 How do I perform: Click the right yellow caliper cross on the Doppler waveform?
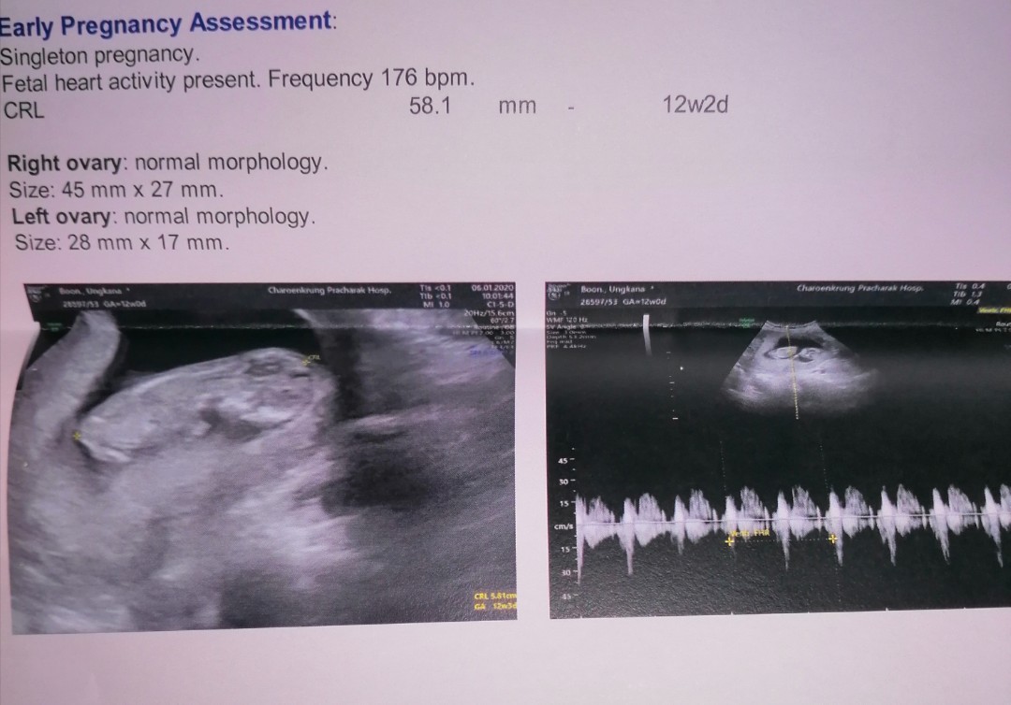tap(832, 537)
